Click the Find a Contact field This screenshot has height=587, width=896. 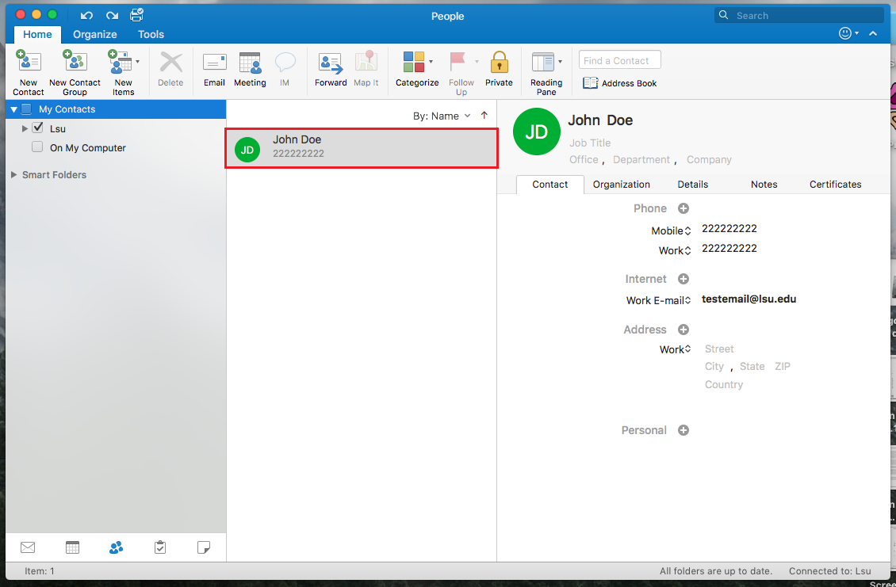point(620,60)
